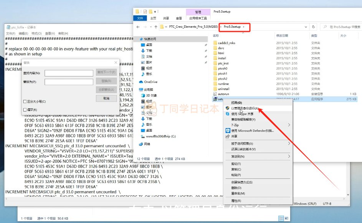Switch back Explorer window to large icons view
This screenshot has height=223, width=362.
[x=286, y=218]
